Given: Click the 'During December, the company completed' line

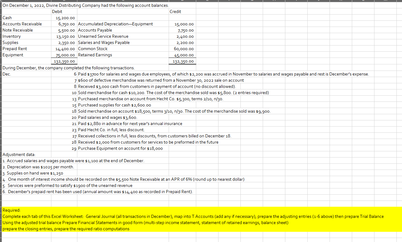Looking at the screenshot, I should (x=68, y=68).
